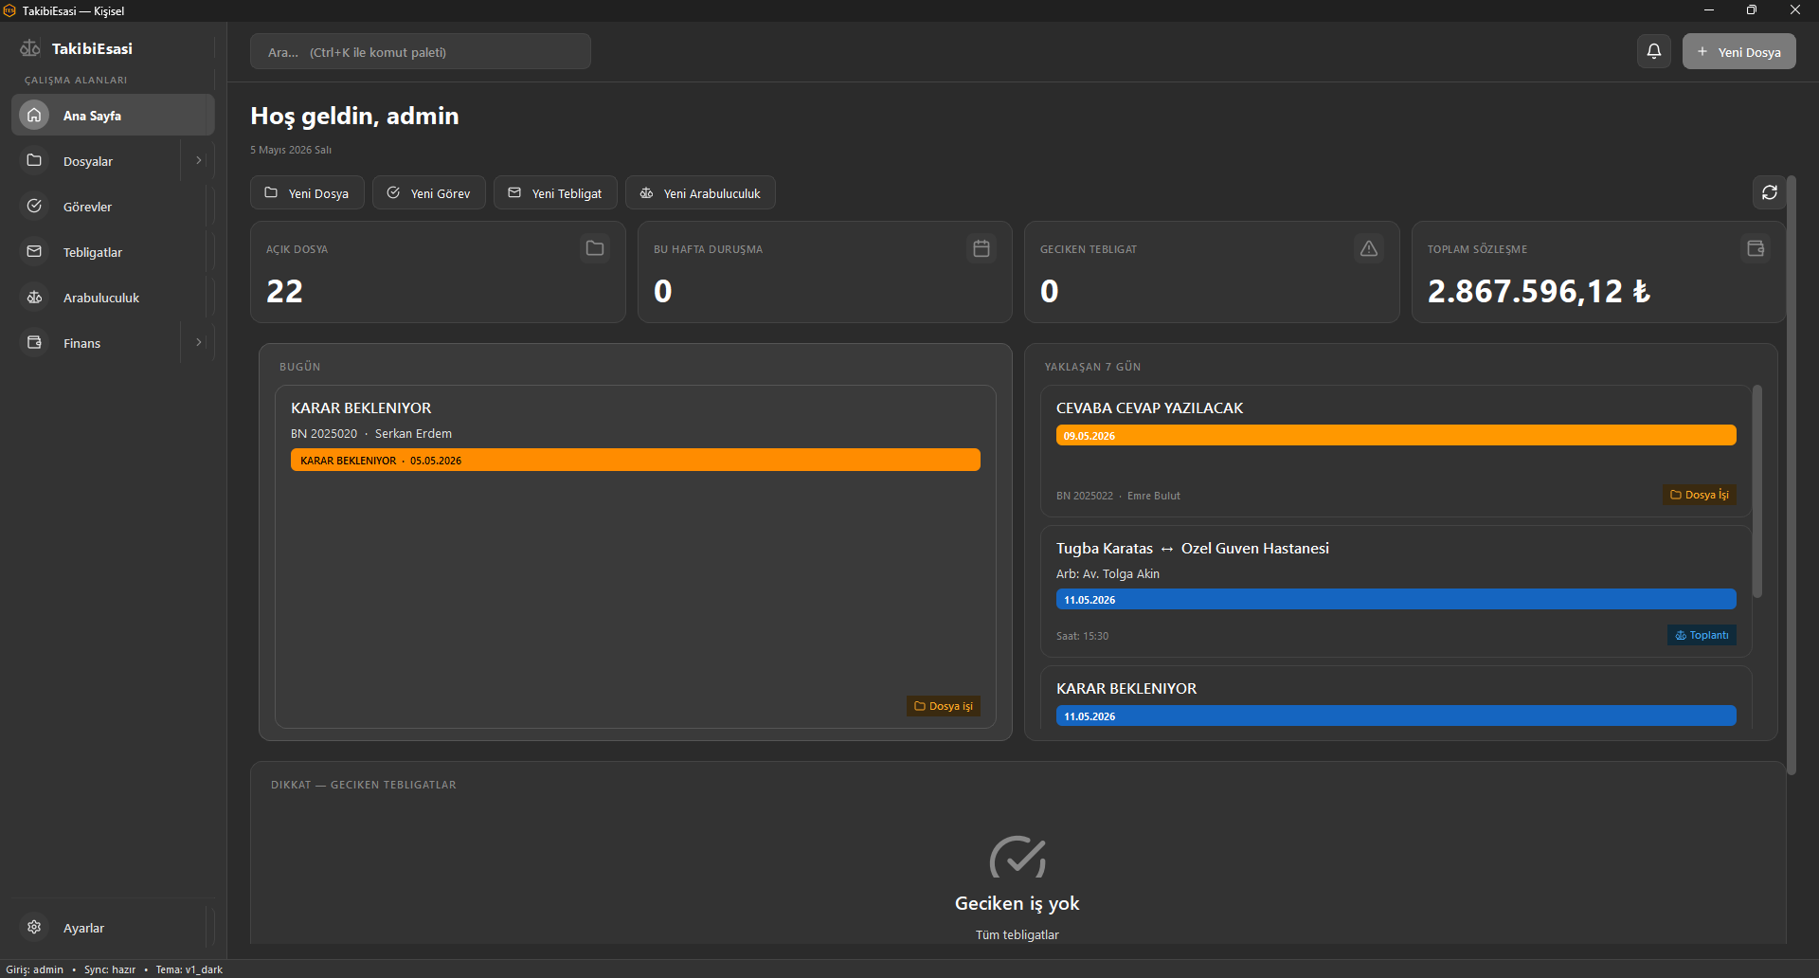Open KARAR BEKLENIYOR title in Bugün panel
The height and width of the screenshot is (978, 1819).
(x=361, y=407)
